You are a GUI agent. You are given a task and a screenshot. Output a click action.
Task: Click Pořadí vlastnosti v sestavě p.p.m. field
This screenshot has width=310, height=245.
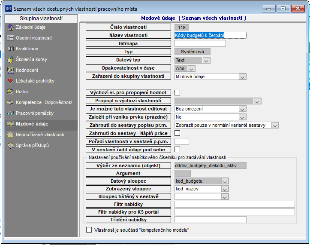tap(182, 141)
